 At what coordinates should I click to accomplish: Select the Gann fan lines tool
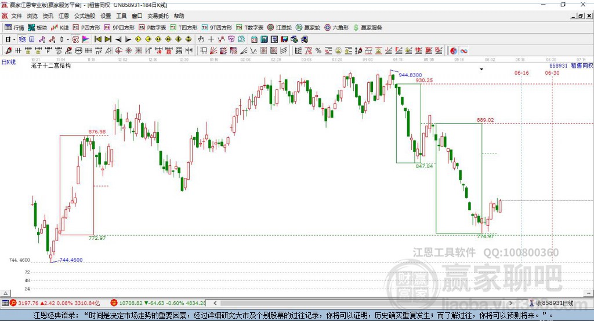click(213, 51)
